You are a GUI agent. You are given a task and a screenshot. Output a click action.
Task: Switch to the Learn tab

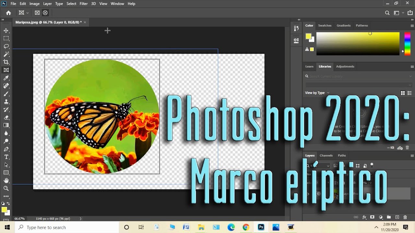coord(309,66)
